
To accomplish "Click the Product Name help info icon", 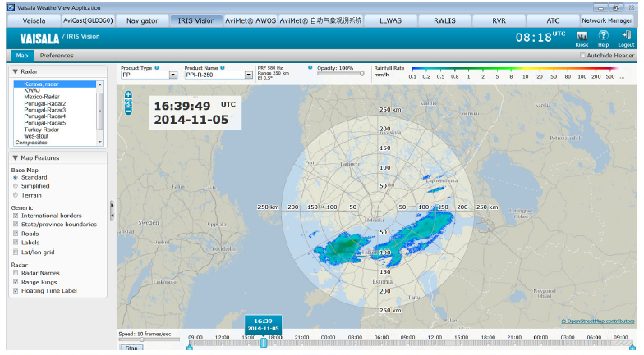I will (223, 67).
